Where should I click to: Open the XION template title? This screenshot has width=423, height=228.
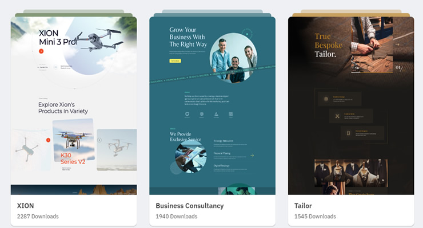pyautogui.click(x=25, y=206)
